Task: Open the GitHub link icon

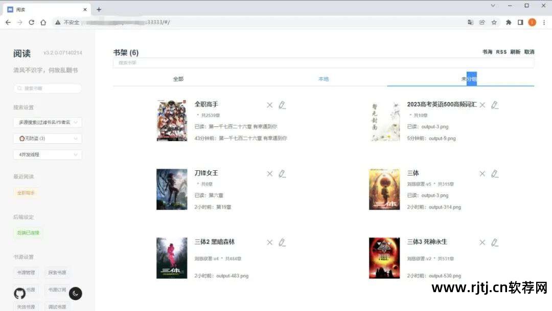Action: pyautogui.click(x=20, y=294)
